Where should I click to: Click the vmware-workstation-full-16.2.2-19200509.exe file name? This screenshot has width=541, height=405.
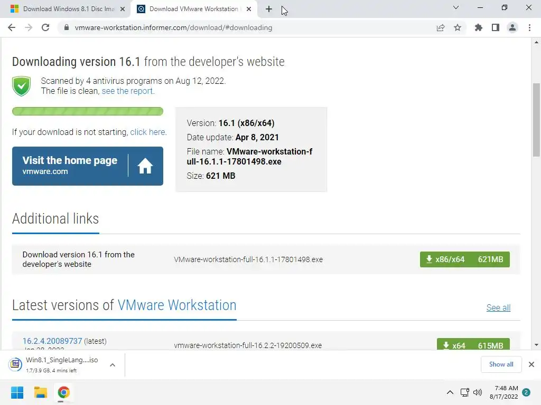click(248, 345)
